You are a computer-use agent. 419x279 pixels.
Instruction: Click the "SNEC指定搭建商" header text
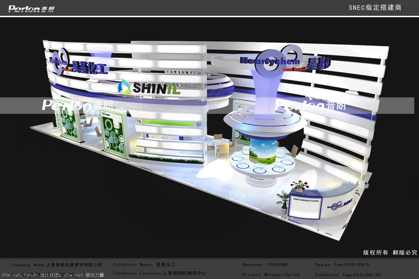[x=375, y=8]
